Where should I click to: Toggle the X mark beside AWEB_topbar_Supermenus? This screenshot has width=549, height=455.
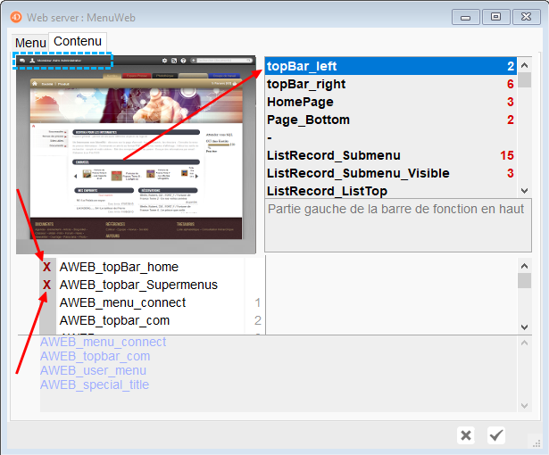point(47,285)
